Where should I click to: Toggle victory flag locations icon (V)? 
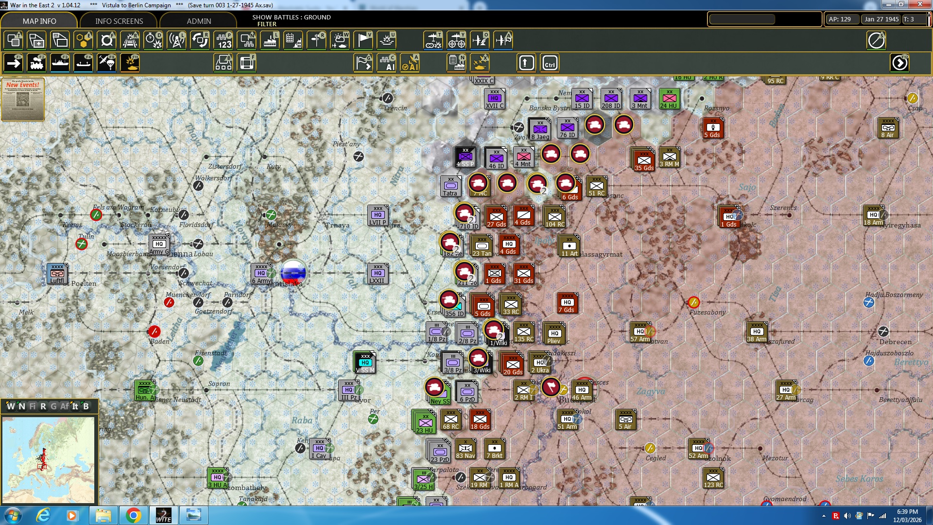(x=363, y=40)
